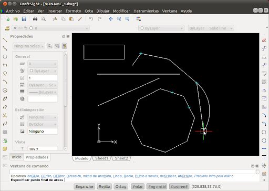Open the Dibujar menu
The image size is (269, 191).
point(103,11)
